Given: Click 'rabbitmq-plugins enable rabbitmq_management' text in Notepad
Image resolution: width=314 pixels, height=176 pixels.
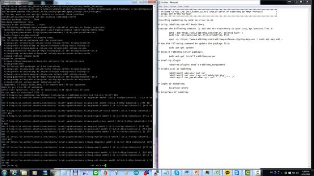Looking at the screenshot, I should (197, 65).
